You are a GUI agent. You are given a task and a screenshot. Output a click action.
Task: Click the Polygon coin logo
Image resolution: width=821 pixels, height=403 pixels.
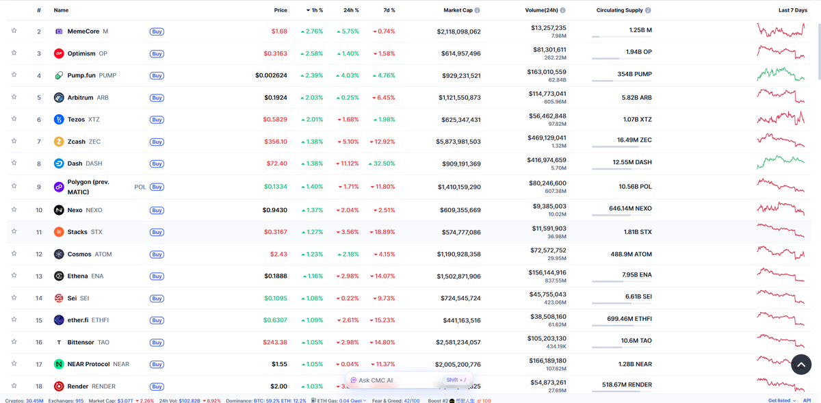[59, 186]
